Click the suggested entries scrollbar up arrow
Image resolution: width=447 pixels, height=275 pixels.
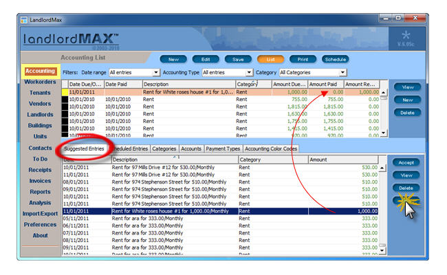coord(382,168)
